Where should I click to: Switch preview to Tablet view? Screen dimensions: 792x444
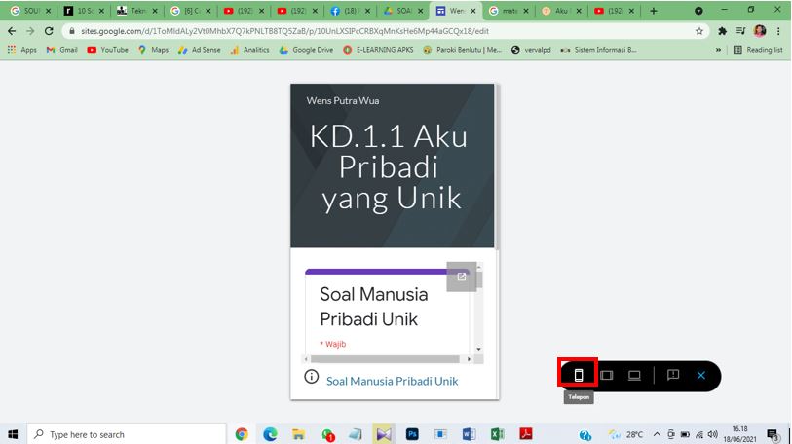click(x=606, y=375)
